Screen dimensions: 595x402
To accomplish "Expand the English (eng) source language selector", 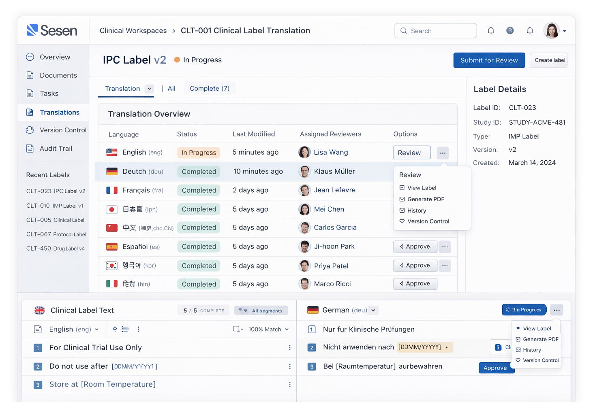I will point(97,329).
